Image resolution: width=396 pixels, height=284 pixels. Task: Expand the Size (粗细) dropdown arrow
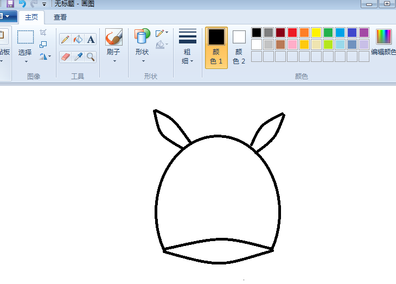coord(192,61)
